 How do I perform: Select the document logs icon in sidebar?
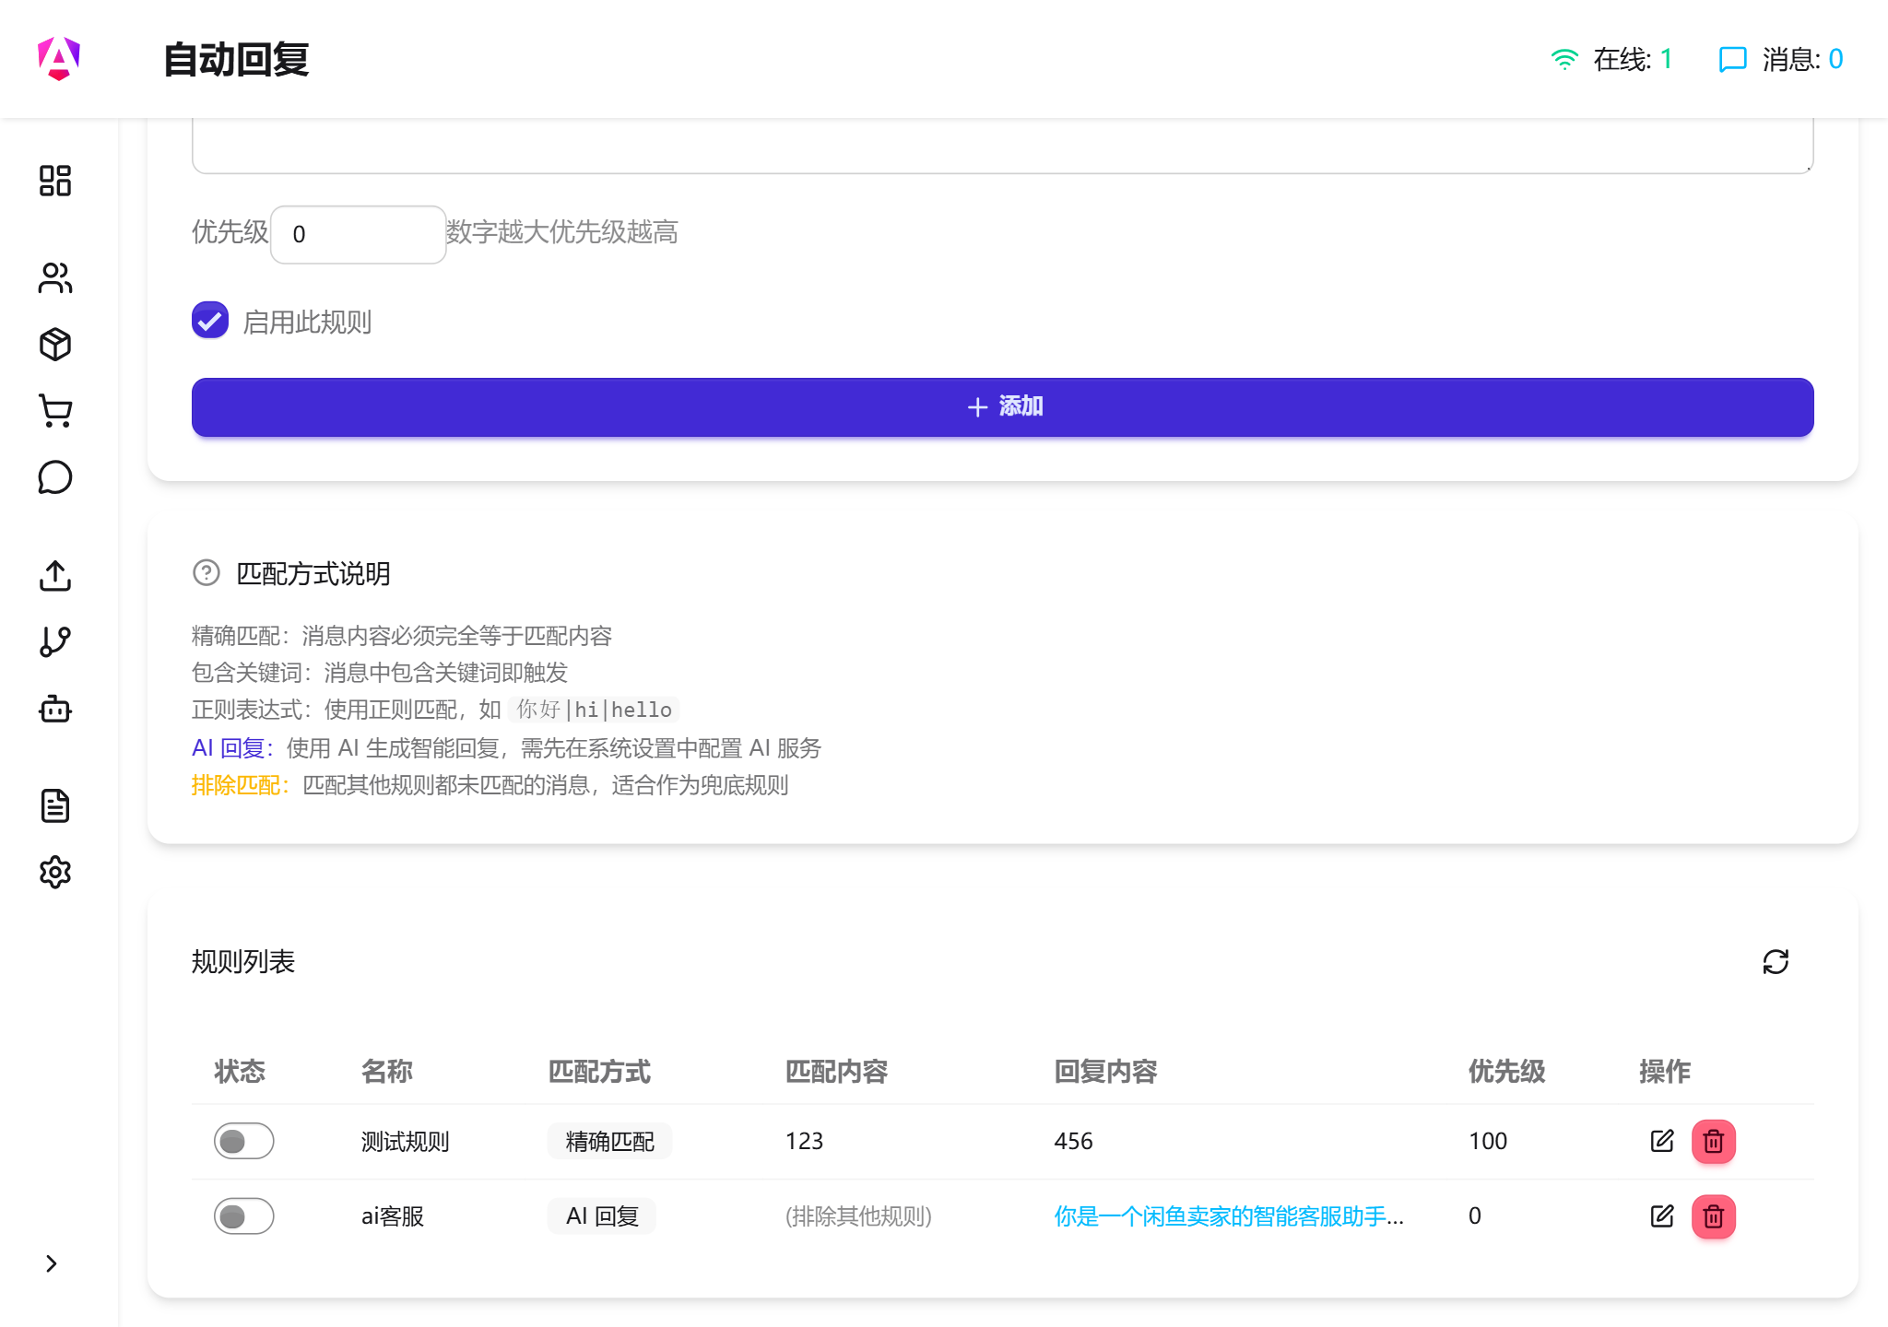[55, 806]
